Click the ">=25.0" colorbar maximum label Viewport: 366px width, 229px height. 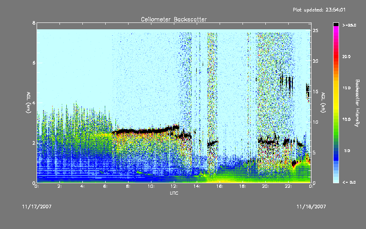tap(349, 25)
